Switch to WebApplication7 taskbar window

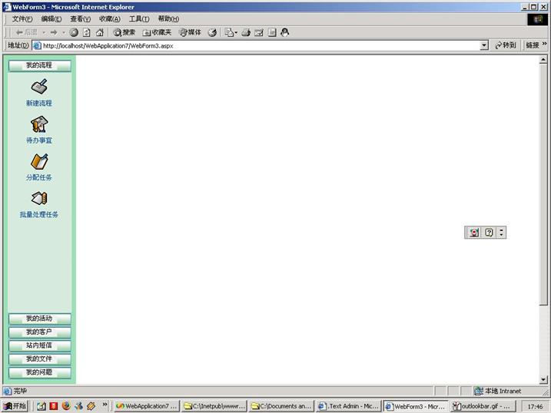coord(147,406)
